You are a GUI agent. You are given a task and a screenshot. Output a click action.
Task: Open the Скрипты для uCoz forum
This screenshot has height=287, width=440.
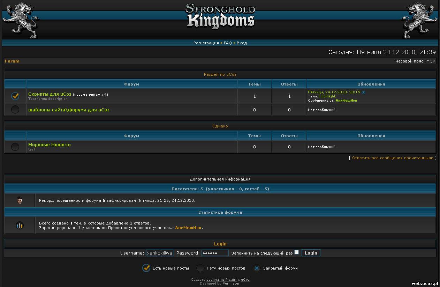(x=50, y=94)
